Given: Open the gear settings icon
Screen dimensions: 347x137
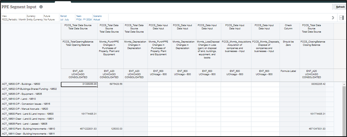Looking at the screenshot, I should (332, 18).
